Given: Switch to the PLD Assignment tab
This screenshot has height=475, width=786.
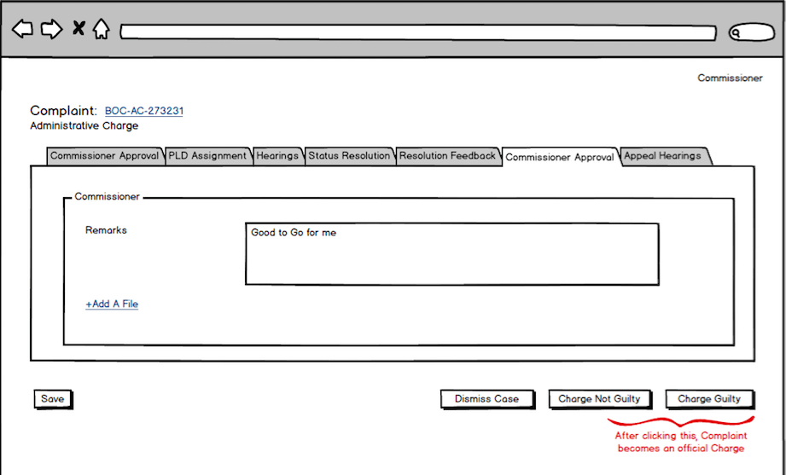Looking at the screenshot, I should click(x=207, y=156).
